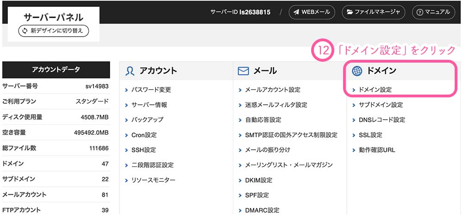Go to DNSレコード設定
Image resolution: width=463 pixels, height=217 pixels.
click(x=382, y=120)
